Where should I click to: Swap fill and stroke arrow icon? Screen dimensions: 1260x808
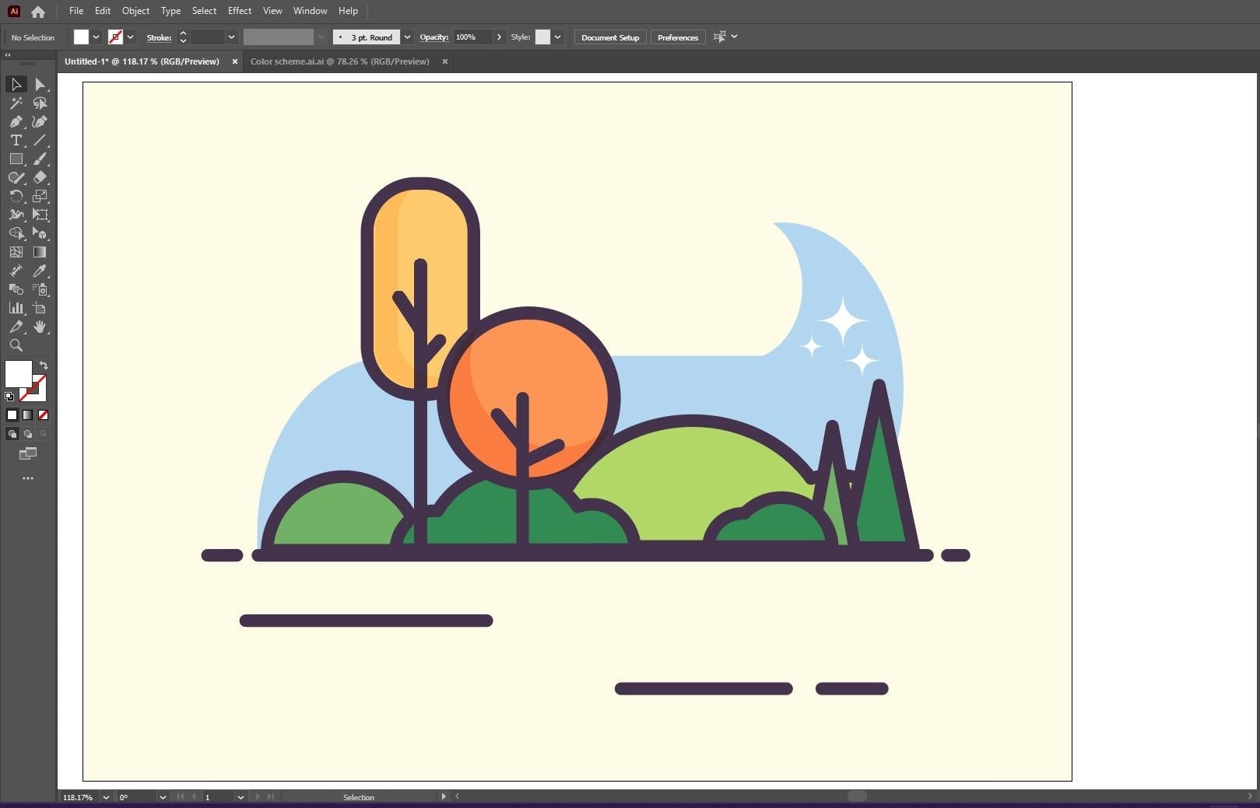(x=44, y=366)
